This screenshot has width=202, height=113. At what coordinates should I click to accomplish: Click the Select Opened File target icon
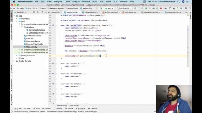[34, 12]
